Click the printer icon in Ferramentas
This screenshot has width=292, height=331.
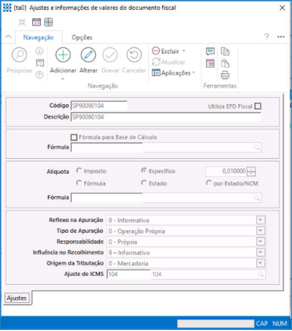tap(225, 75)
